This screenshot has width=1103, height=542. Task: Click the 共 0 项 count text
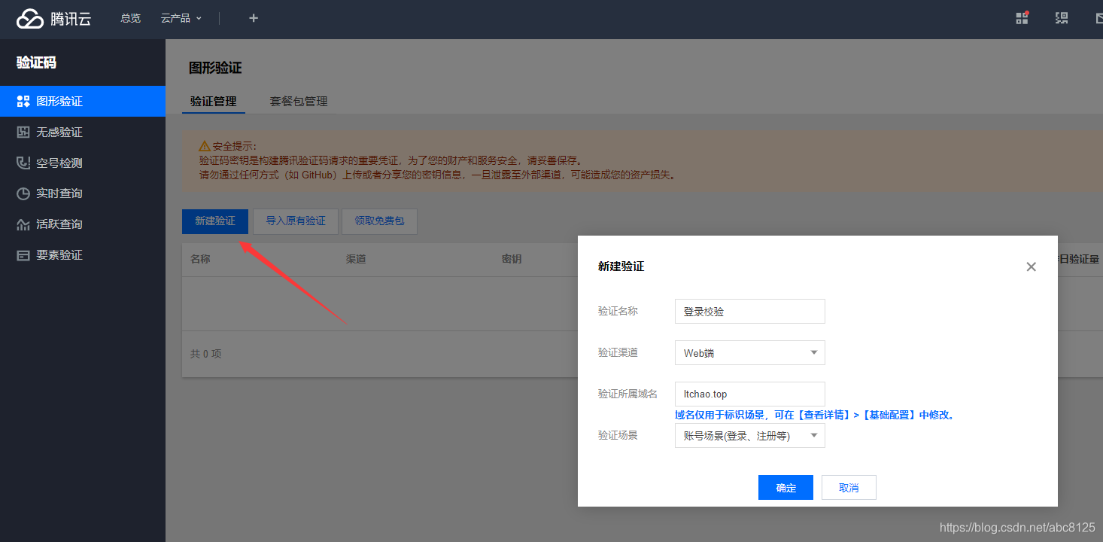pos(206,354)
